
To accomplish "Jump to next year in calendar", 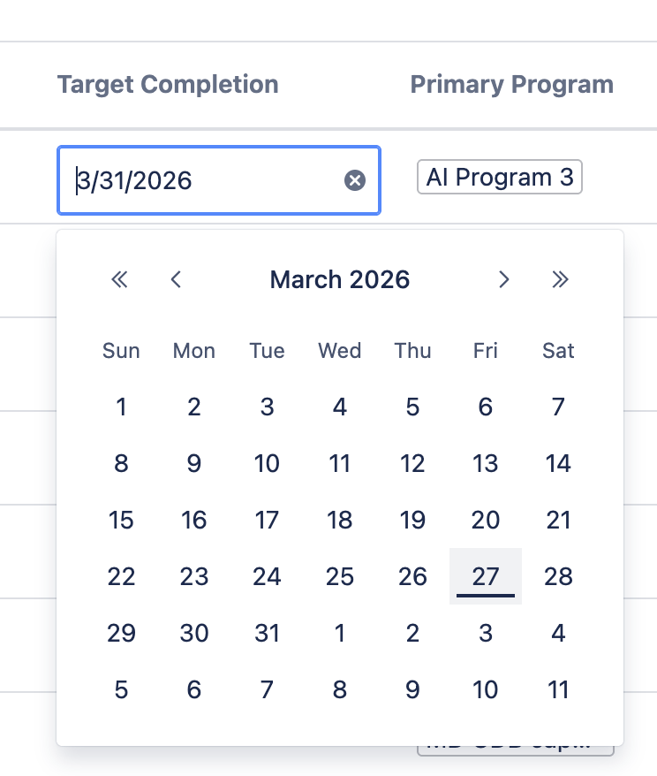I will pos(560,280).
